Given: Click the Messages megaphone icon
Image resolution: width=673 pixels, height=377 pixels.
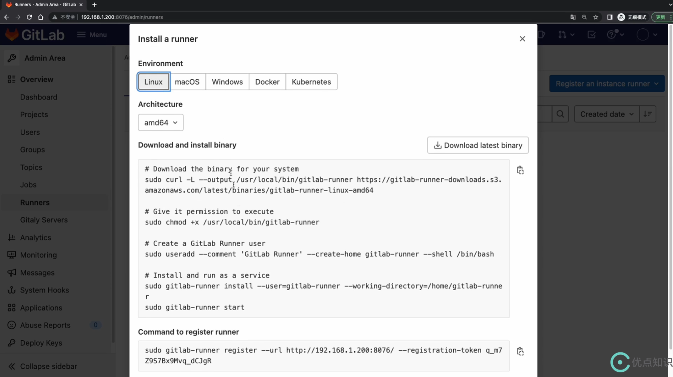Looking at the screenshot, I should [x=12, y=273].
